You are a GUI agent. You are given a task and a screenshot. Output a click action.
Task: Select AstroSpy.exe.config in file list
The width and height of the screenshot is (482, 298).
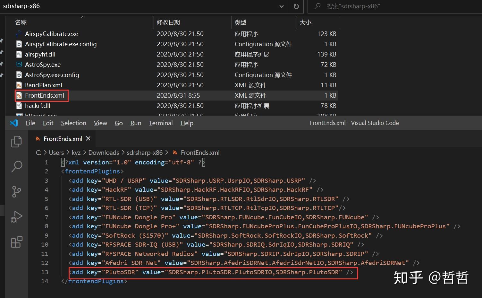(52, 75)
